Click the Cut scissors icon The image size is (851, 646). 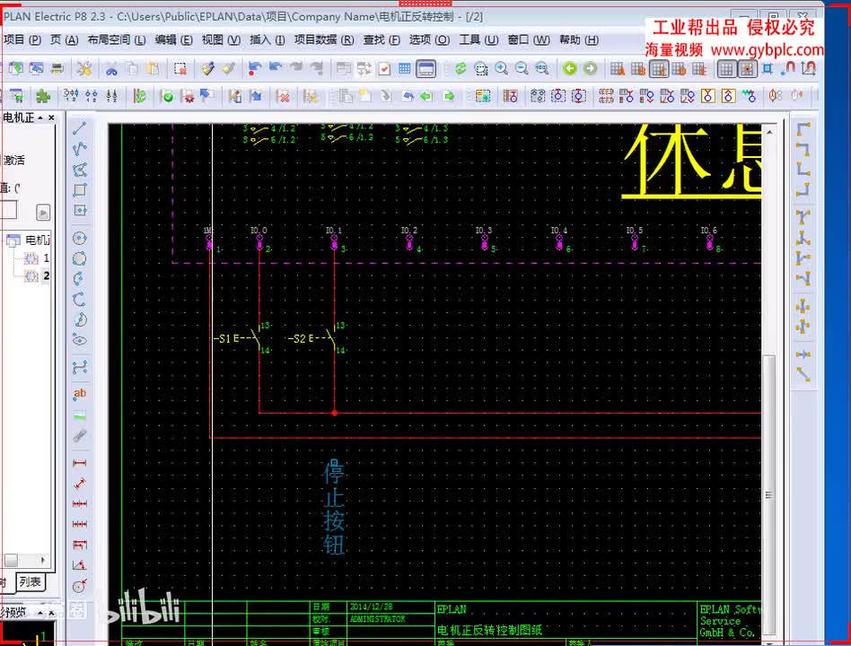[112, 69]
